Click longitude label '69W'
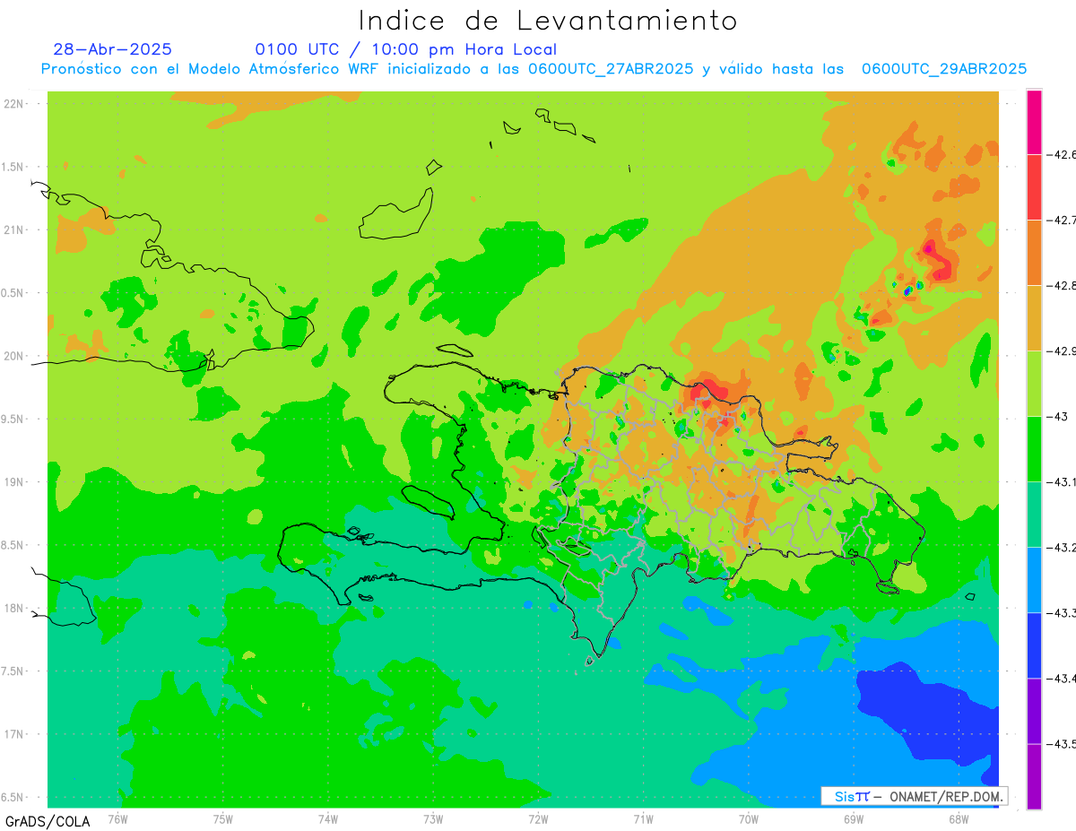 click(854, 818)
